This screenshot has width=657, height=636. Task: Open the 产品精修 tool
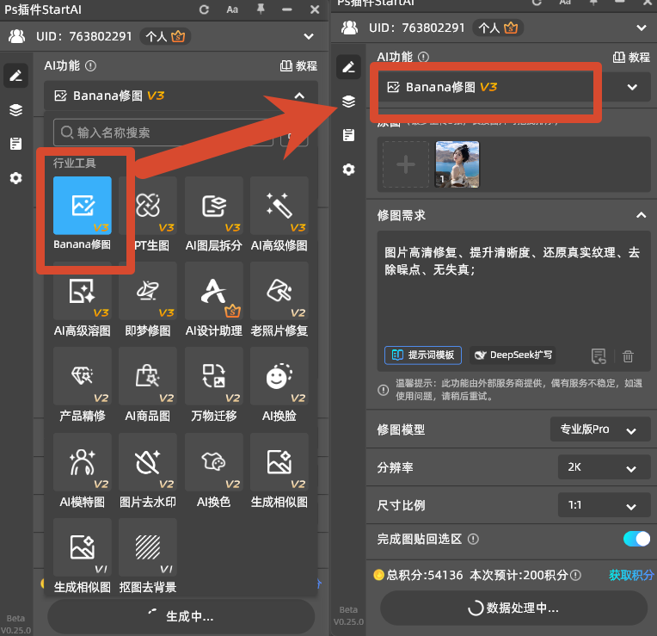click(x=83, y=376)
